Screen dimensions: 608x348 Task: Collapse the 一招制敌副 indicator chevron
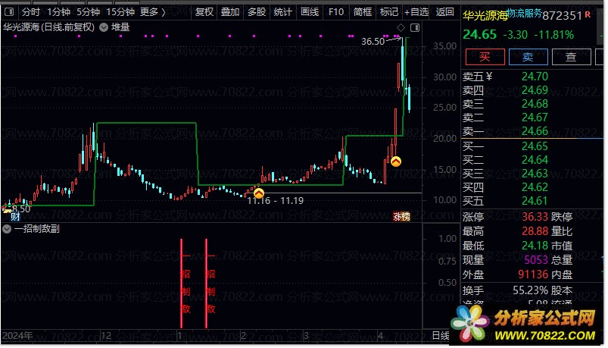[x=7, y=229]
